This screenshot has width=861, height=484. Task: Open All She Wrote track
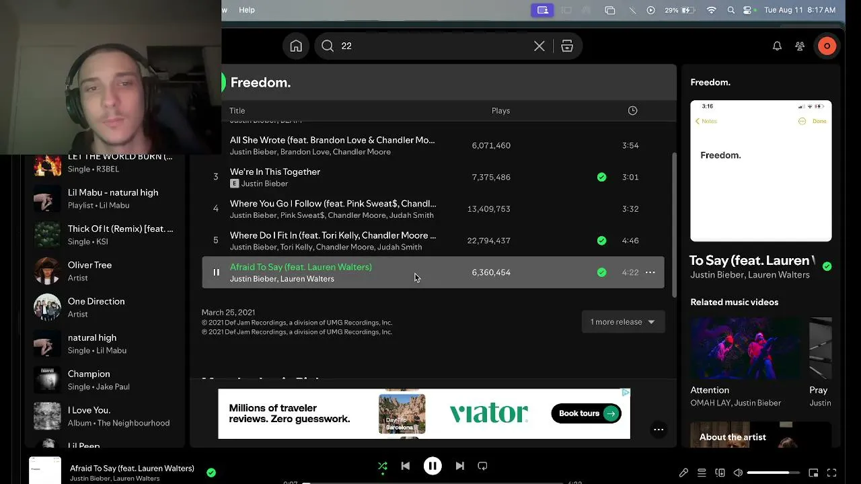(x=332, y=140)
